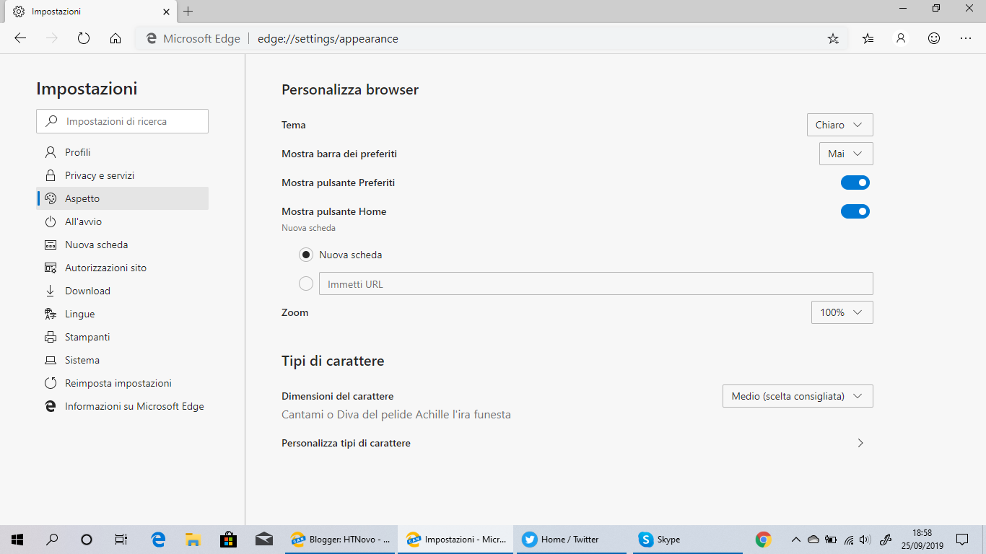Toggle Mostra pulsante Preferiti switch
This screenshot has width=986, height=554.
[855, 183]
